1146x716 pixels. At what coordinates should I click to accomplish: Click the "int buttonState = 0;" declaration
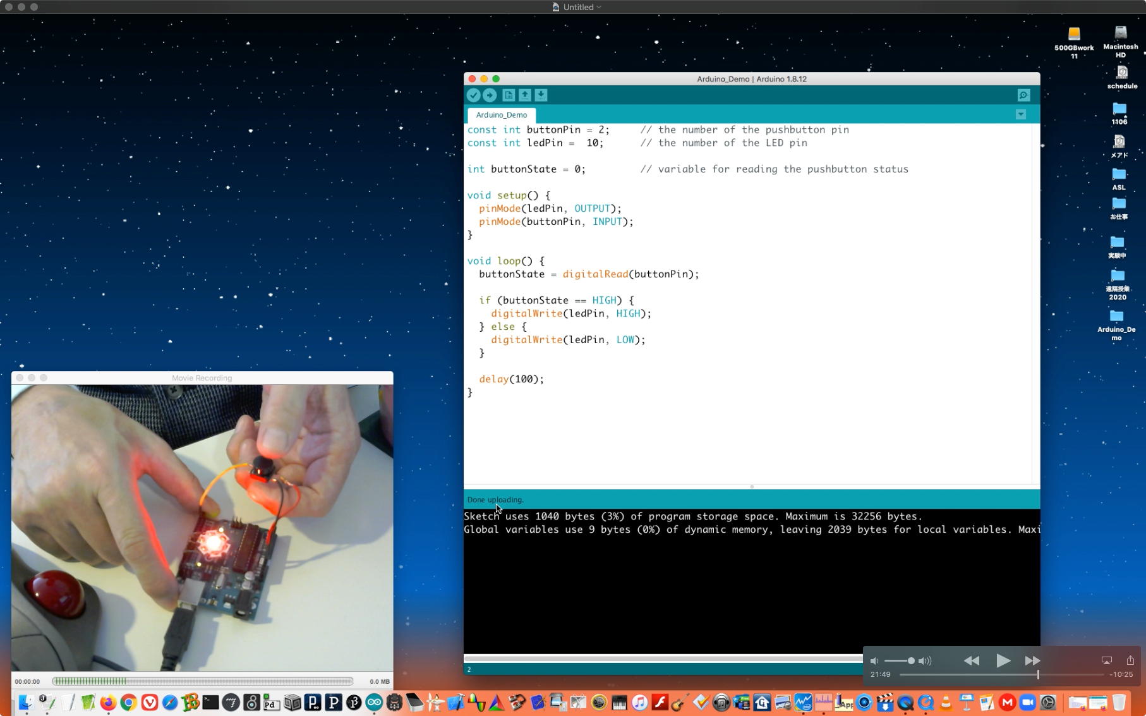526,169
